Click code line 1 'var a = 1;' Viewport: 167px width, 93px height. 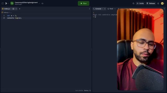pyautogui.click(x=12, y=16)
